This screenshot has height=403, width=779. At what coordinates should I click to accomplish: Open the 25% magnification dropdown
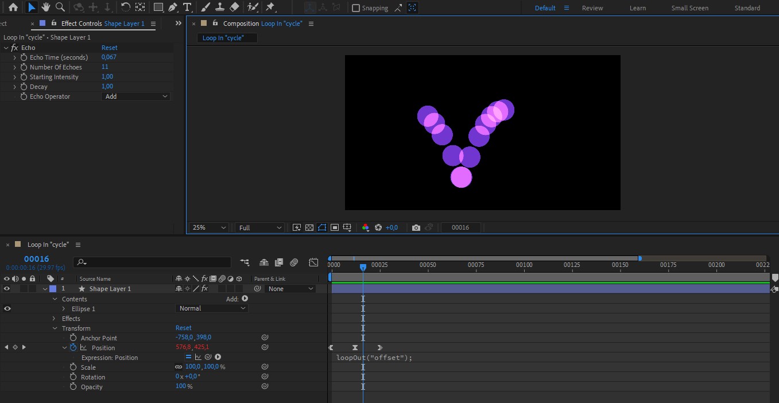208,227
